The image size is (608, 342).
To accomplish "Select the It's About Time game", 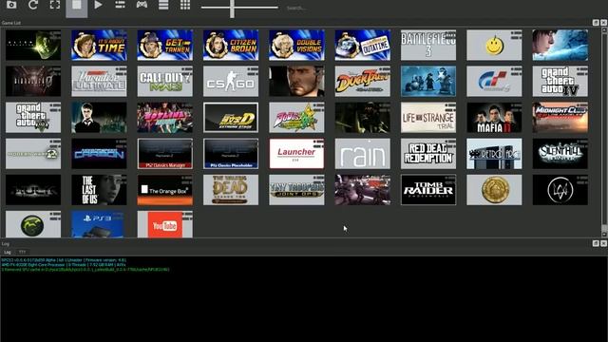I will (99, 45).
